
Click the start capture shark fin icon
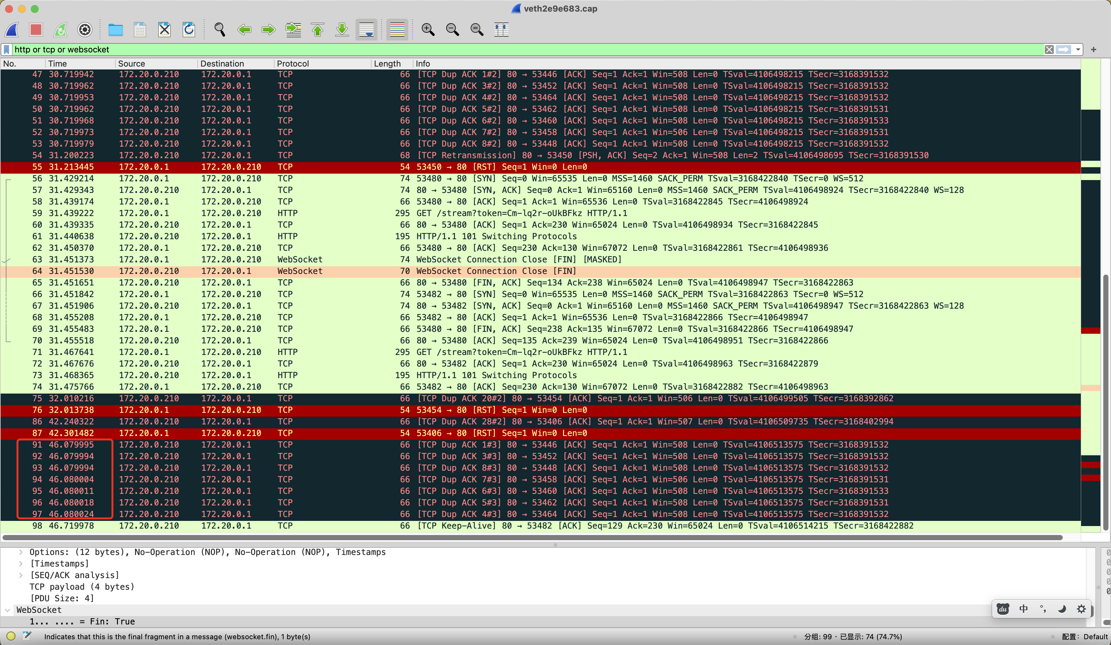[12, 30]
